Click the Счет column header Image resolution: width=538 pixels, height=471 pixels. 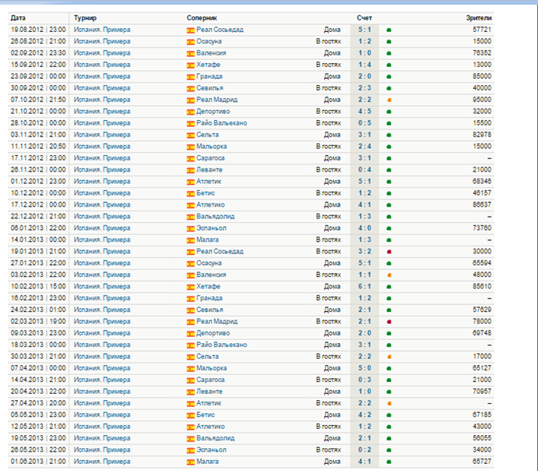(x=364, y=18)
